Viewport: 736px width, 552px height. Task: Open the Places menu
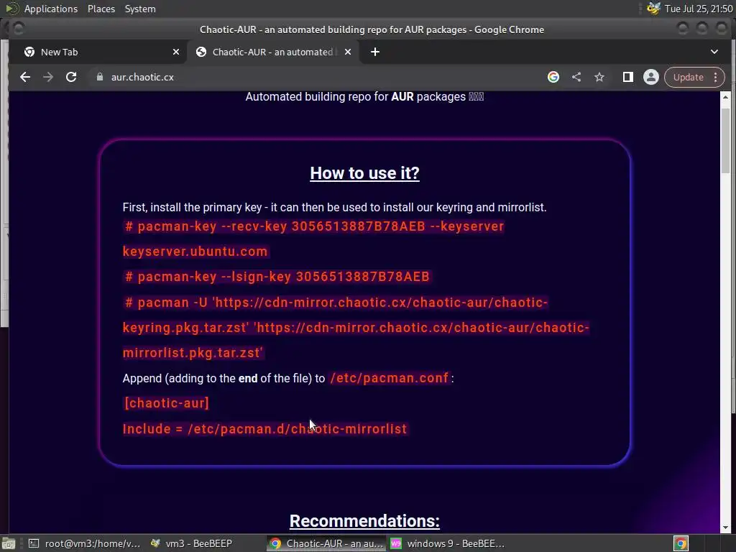[101, 9]
